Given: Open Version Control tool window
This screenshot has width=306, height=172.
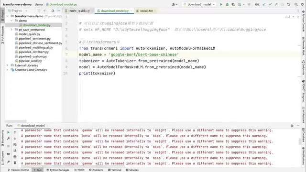Looking at the screenshot, I should pyautogui.click(x=18, y=170).
